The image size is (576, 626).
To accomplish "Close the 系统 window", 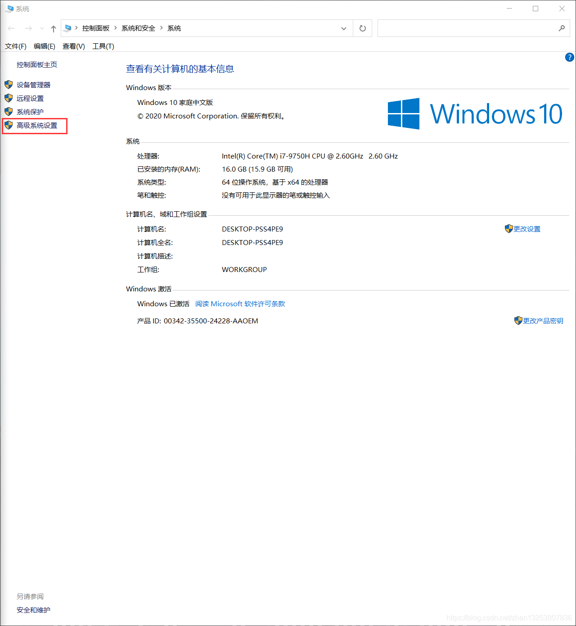I will (562, 9).
